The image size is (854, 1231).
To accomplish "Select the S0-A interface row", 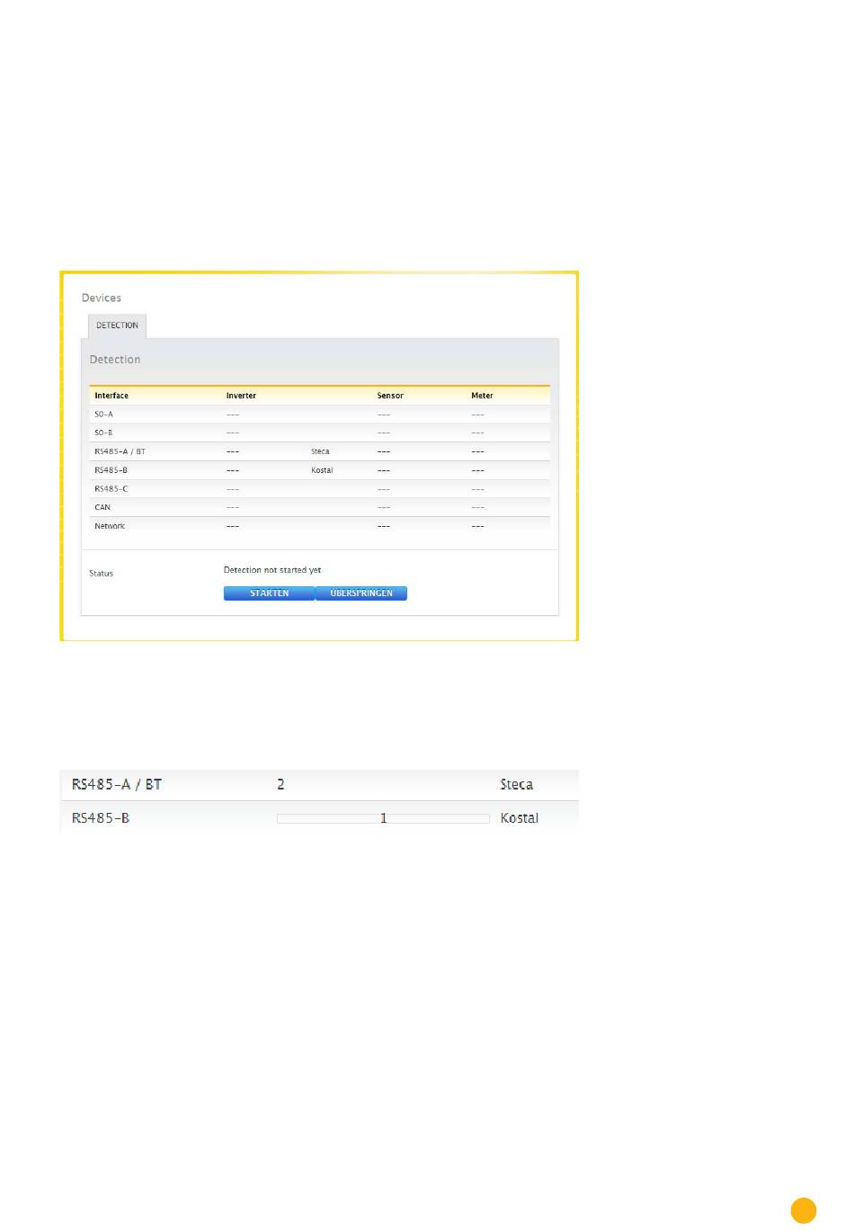I will (319, 415).
